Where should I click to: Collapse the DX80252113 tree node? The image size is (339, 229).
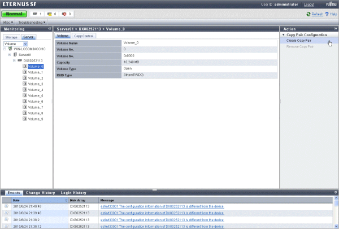click(14, 61)
